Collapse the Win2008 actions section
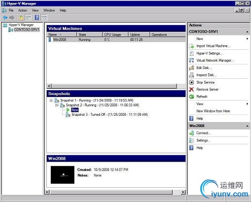The image size is (251, 202). click(x=247, y=126)
